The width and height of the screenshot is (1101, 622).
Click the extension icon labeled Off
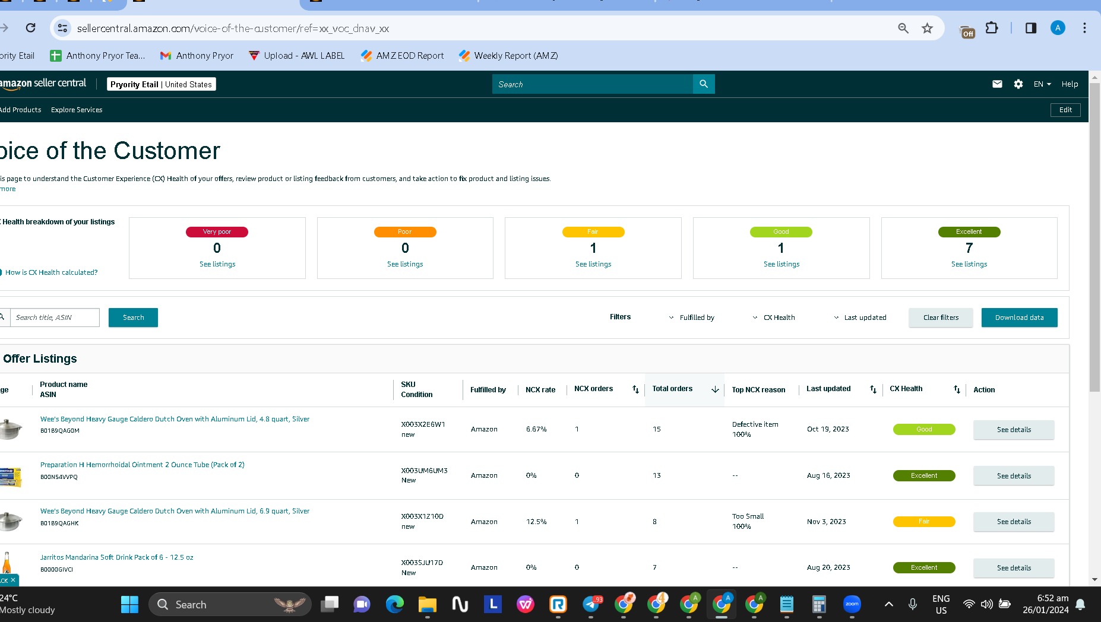[x=967, y=32]
